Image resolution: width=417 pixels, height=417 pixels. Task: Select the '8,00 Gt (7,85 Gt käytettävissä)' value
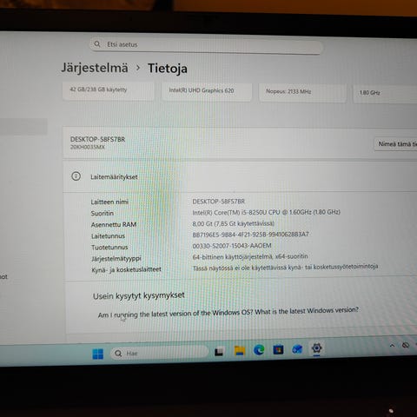click(234, 223)
